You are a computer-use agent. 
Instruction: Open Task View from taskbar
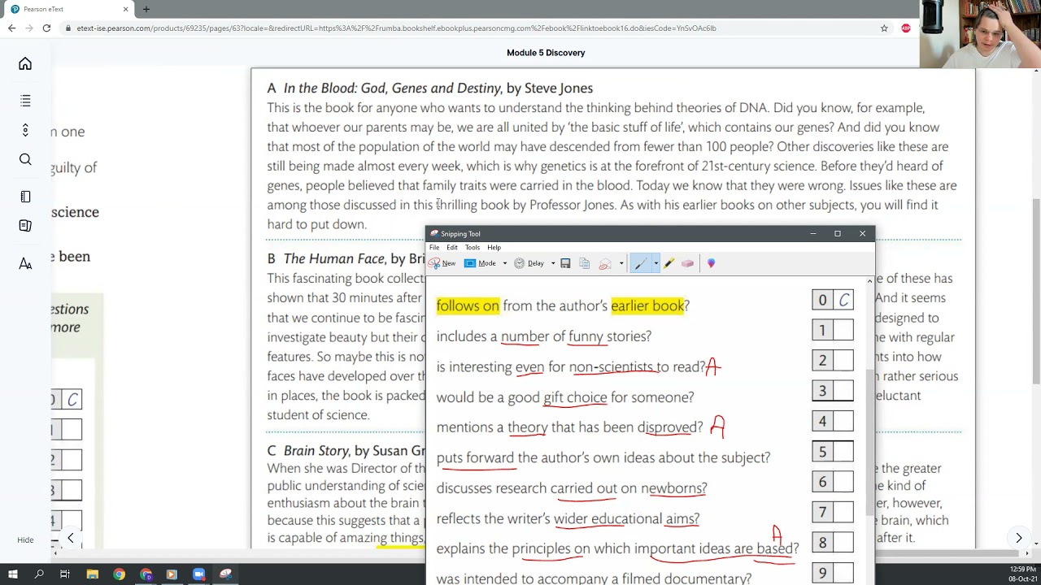pos(65,574)
